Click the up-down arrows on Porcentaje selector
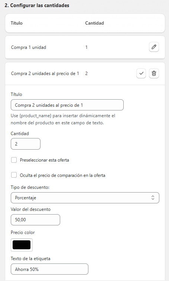The width and height of the screenshot is (169, 281). point(153,198)
